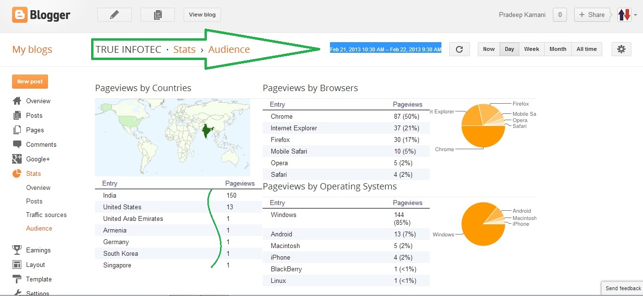Click TRUE INFOTEC blog title
This screenshot has width=643, height=296.
(x=128, y=49)
